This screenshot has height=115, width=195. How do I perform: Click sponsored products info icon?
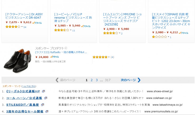[x=66, y=48]
